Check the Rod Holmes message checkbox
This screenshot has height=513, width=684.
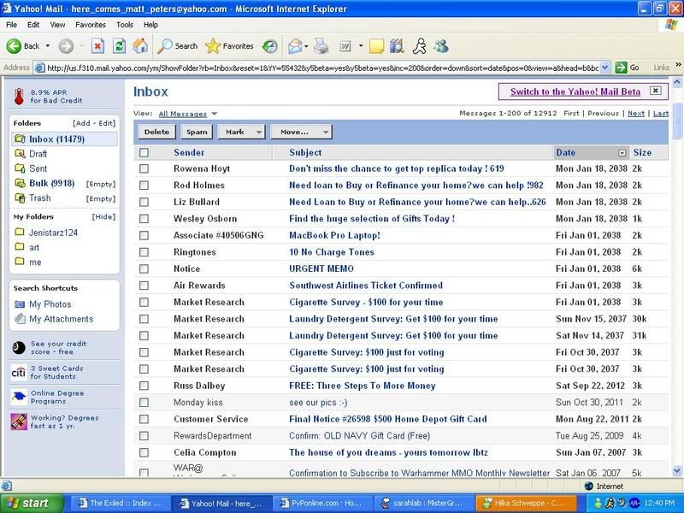[x=144, y=186]
